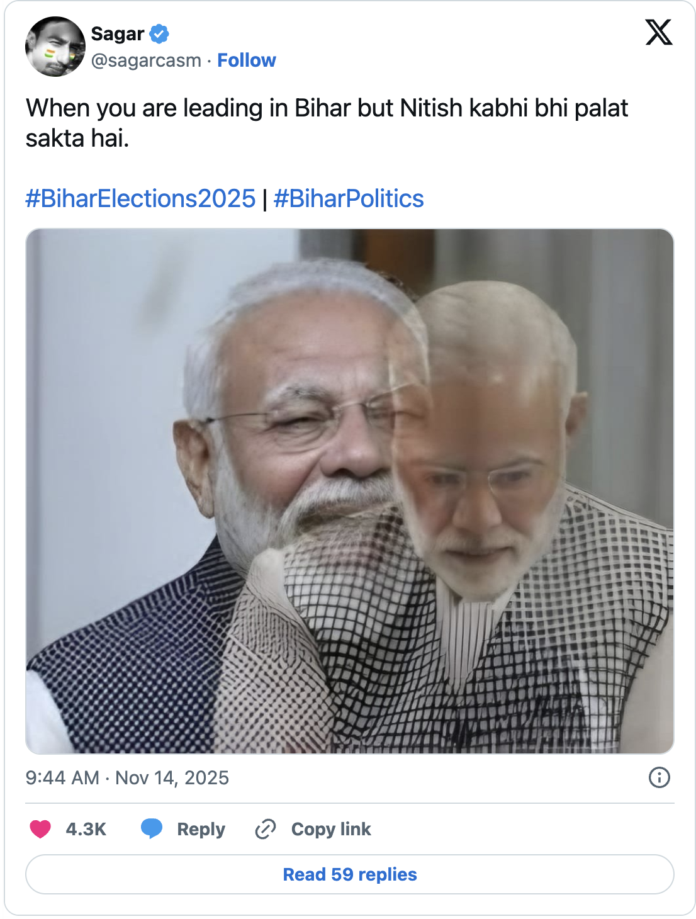Click Read 59 replies
Screen dimensions: 696x919
tap(348, 874)
